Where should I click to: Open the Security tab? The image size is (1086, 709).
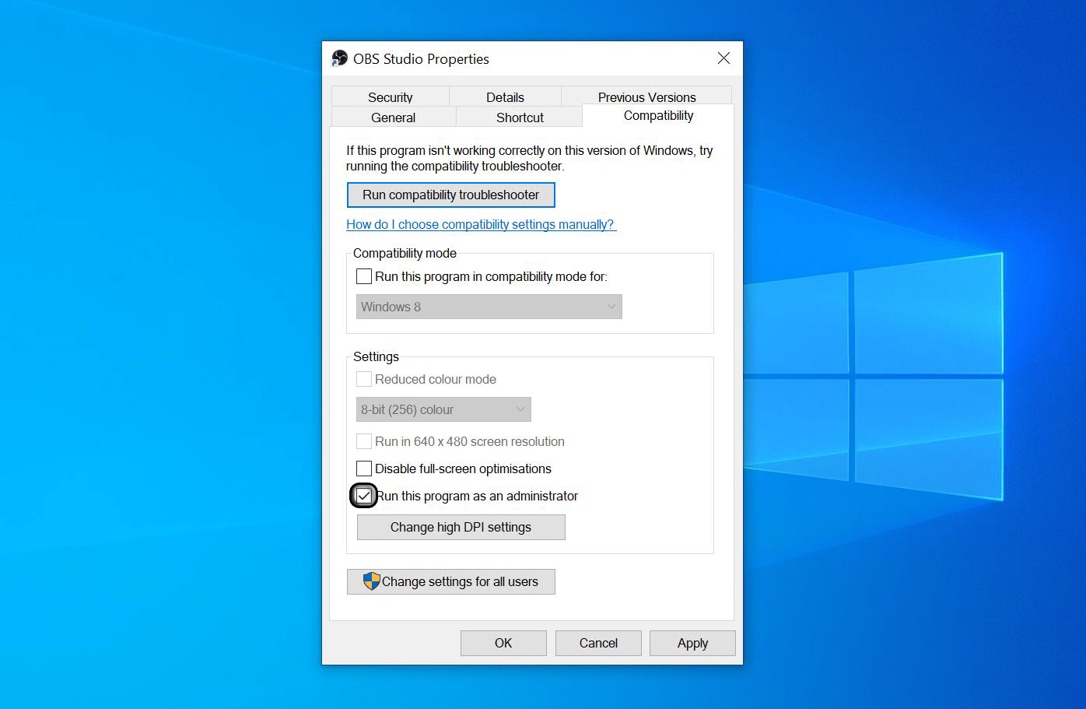(x=391, y=97)
